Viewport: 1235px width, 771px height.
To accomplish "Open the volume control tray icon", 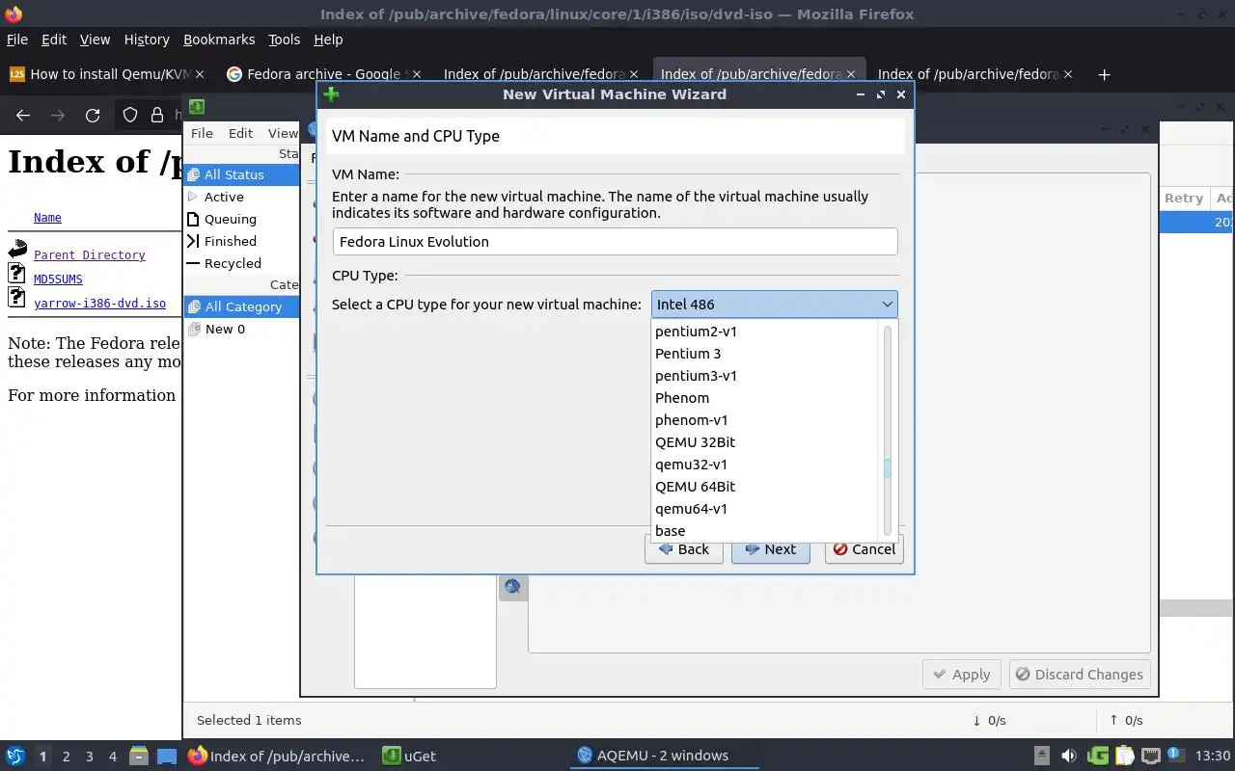I will point(1069,756).
